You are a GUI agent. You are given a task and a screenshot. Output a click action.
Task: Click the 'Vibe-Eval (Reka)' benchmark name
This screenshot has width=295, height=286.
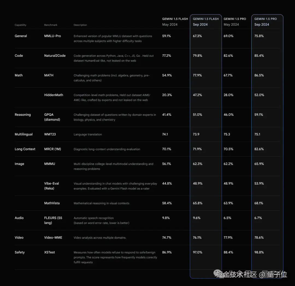pyautogui.click(x=52, y=186)
